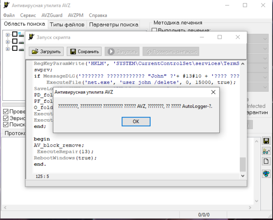Click the ExecuteRepair(13) line in script
The height and width of the screenshot is (220, 273).
65,152
